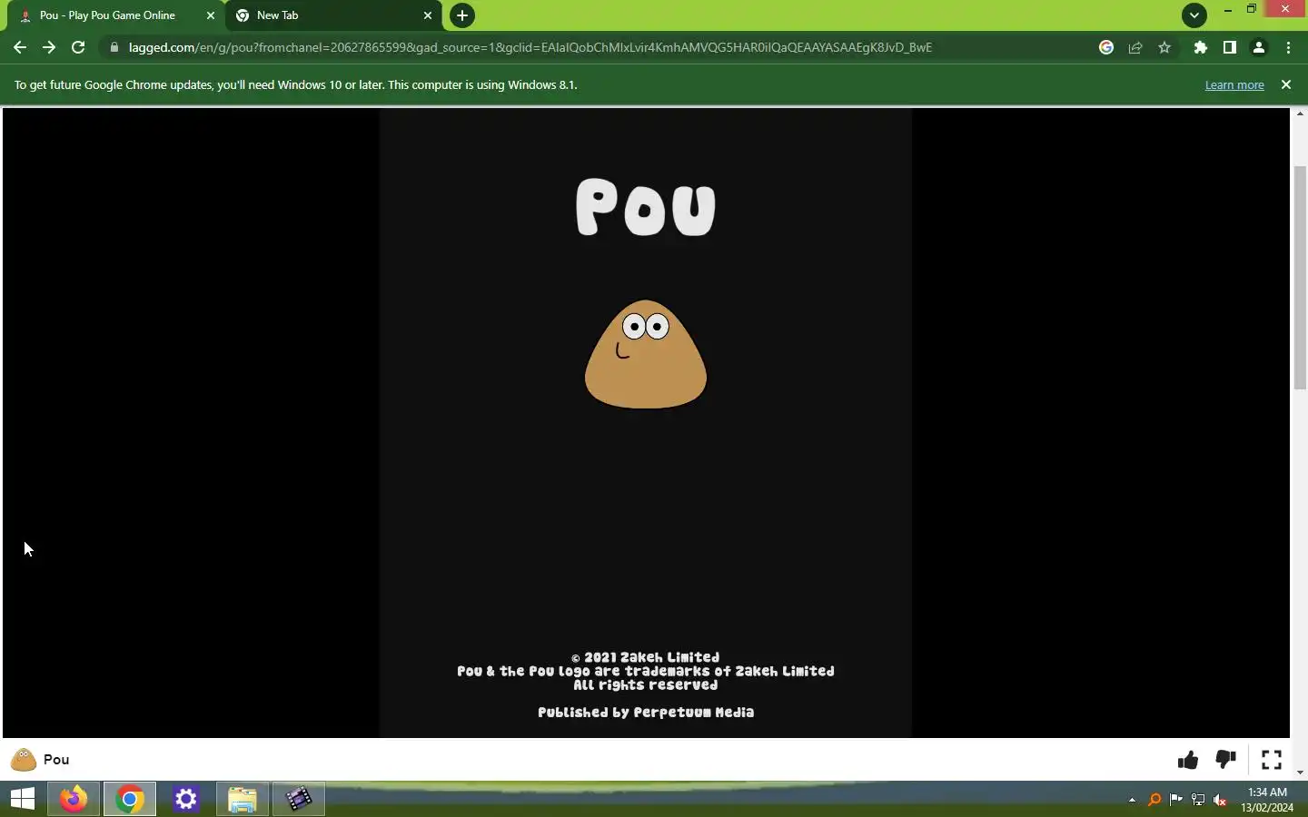Share this page using the share icon
Screen dimensions: 1308x817
click(x=1135, y=47)
